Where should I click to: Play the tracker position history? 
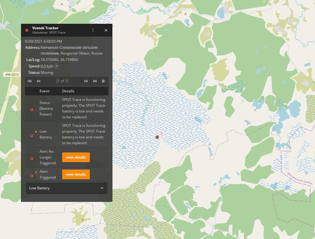tap(103, 81)
